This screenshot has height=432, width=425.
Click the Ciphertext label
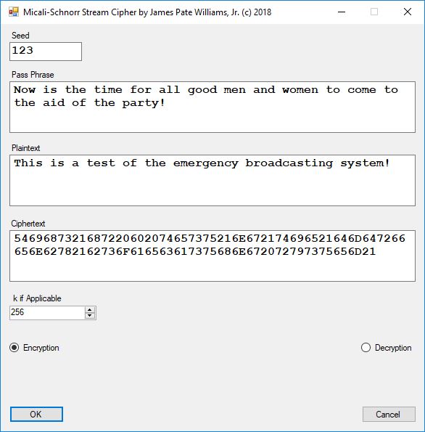[28, 224]
